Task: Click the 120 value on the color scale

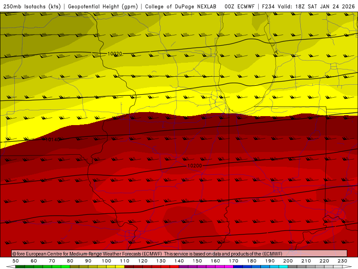Action: point(143,261)
